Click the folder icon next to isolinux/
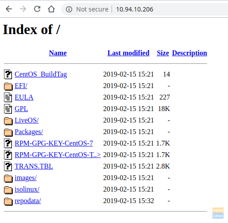This screenshot has width=228, height=223. [8, 190]
